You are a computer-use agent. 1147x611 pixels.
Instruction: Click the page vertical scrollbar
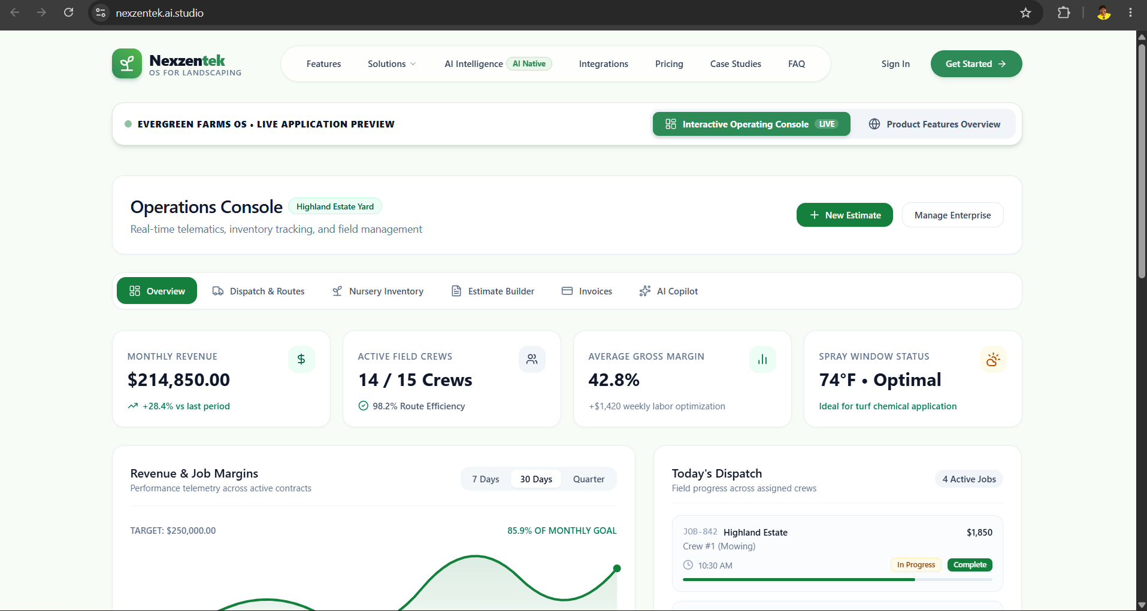[1142, 162]
